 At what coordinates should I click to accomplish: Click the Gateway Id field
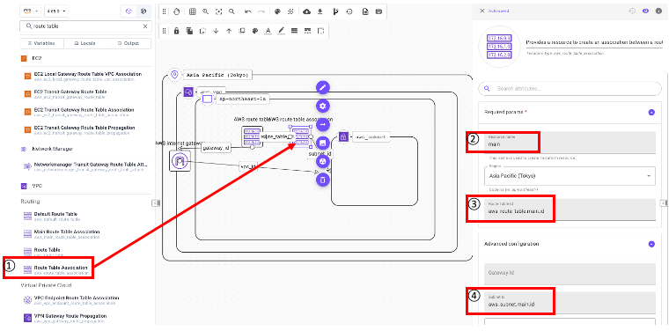(570, 274)
